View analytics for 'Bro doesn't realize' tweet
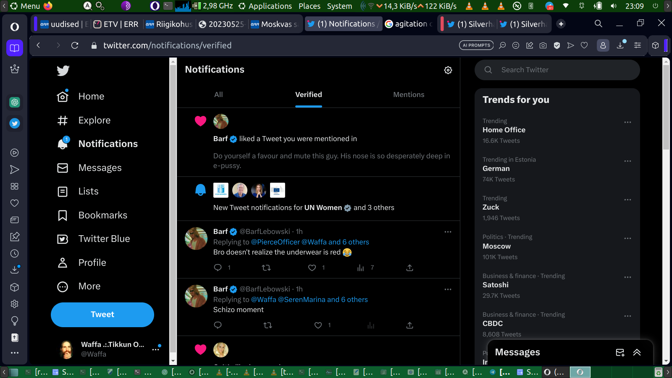Screen dimensions: 672x378 point(360,268)
